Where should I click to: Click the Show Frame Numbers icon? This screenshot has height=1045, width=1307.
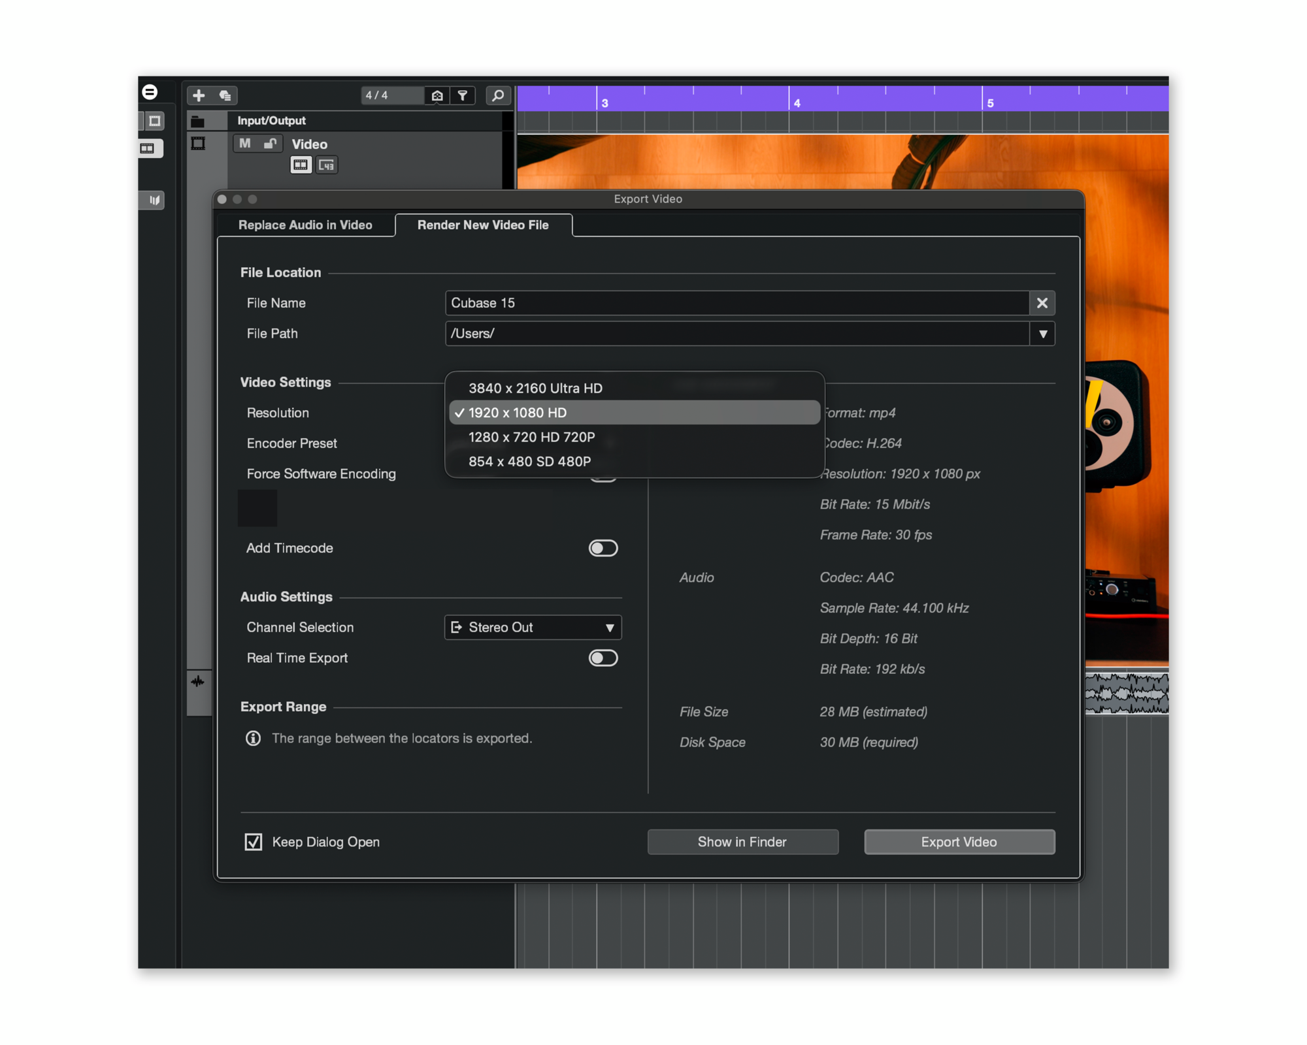click(327, 165)
